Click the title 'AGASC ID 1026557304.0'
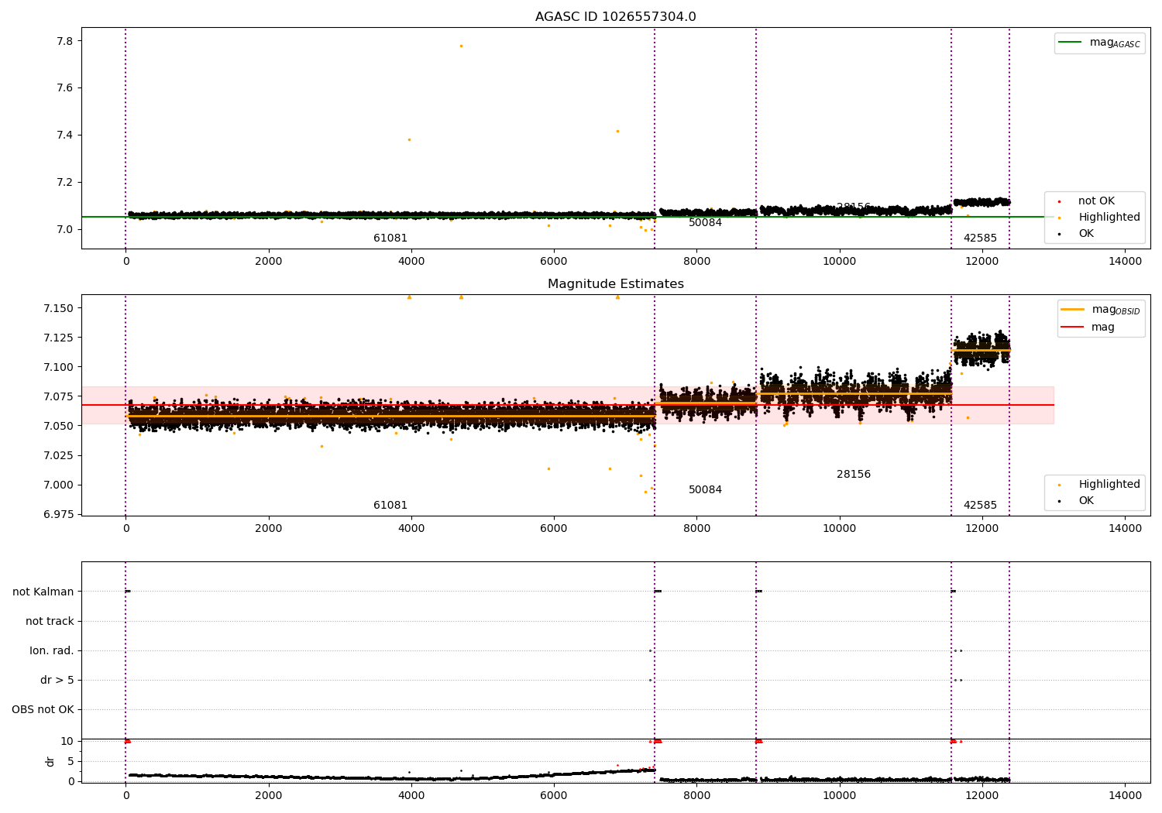1162x813 pixels. pos(615,17)
